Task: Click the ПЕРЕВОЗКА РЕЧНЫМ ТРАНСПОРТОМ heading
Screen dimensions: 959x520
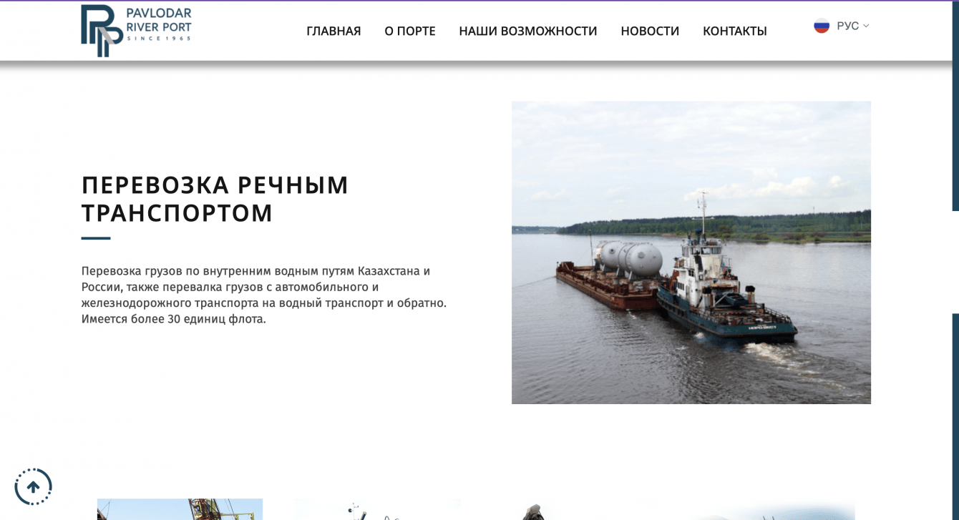Action: pos(215,198)
